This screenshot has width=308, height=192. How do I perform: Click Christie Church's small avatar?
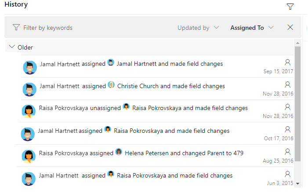tap(112, 85)
